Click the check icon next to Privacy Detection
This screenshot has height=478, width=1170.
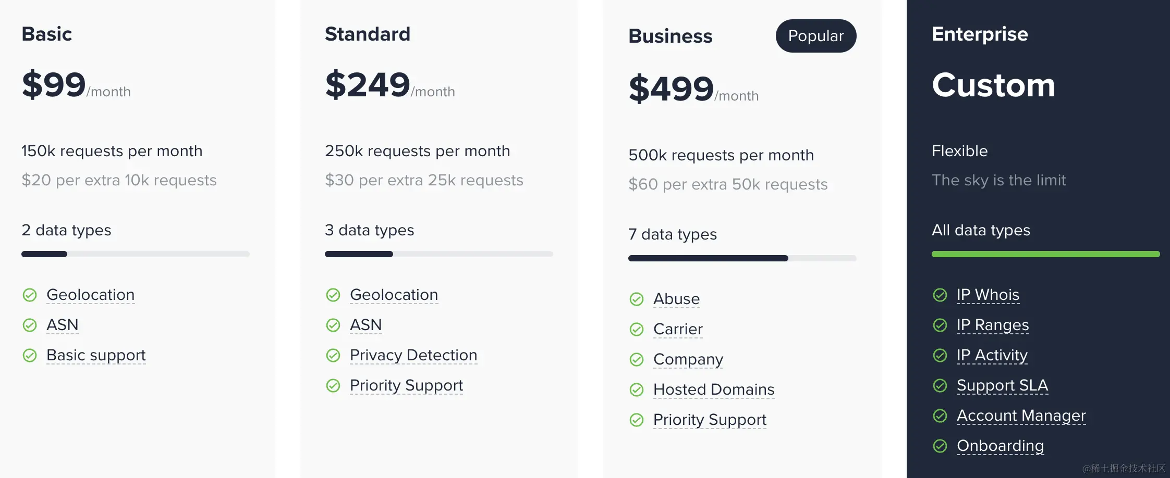[333, 356]
